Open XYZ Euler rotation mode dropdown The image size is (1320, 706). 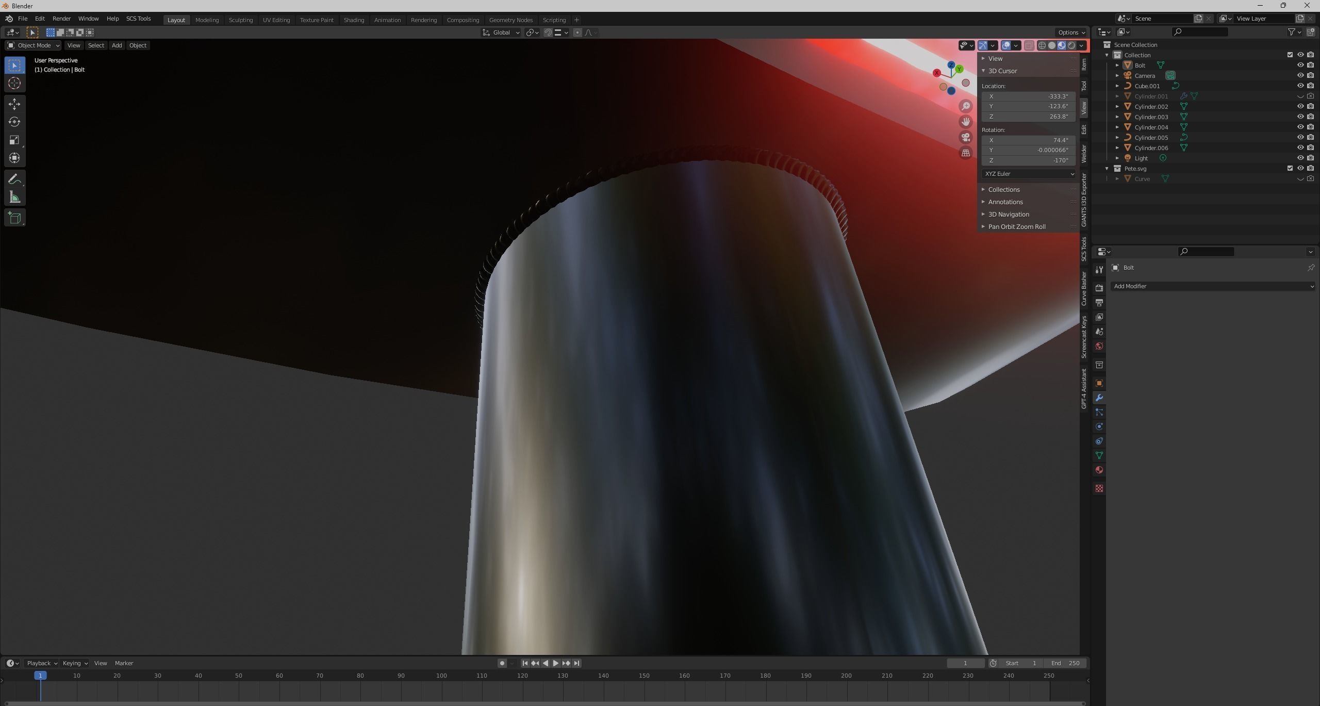point(1029,174)
